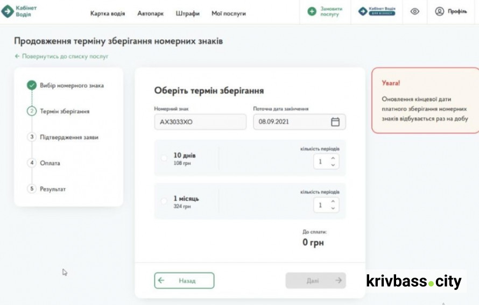Go to Штрафи section
Viewport: 479px width, 305px height.
187,13
